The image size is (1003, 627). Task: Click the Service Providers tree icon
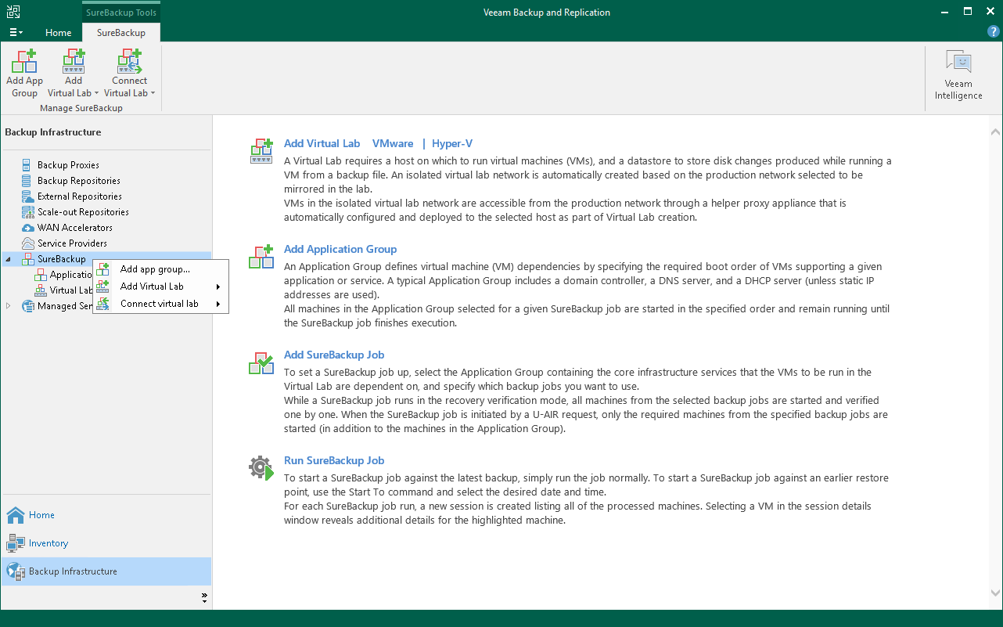point(28,243)
